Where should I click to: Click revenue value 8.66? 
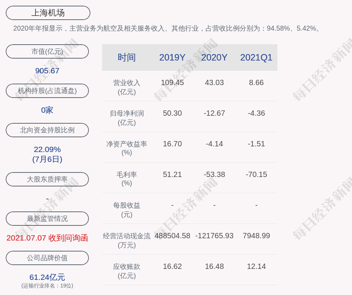(x=256, y=82)
